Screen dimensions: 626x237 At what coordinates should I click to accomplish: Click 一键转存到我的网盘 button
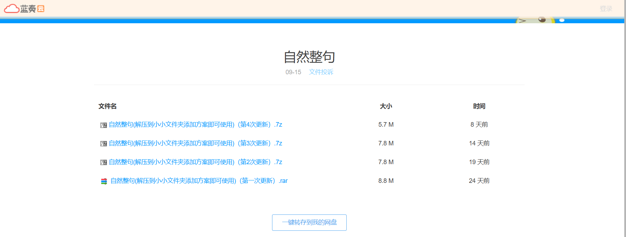(309, 222)
